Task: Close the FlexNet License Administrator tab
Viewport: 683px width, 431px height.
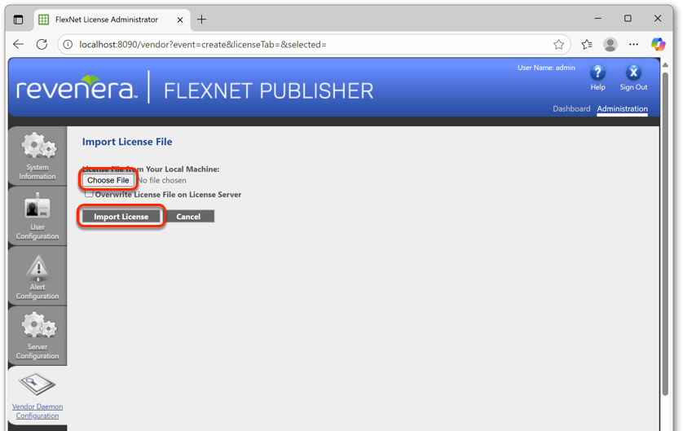Action: 180,20
